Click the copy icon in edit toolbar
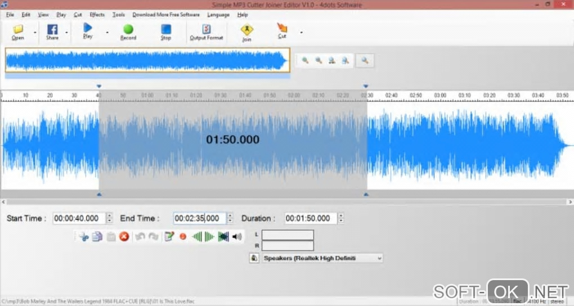 97,237
